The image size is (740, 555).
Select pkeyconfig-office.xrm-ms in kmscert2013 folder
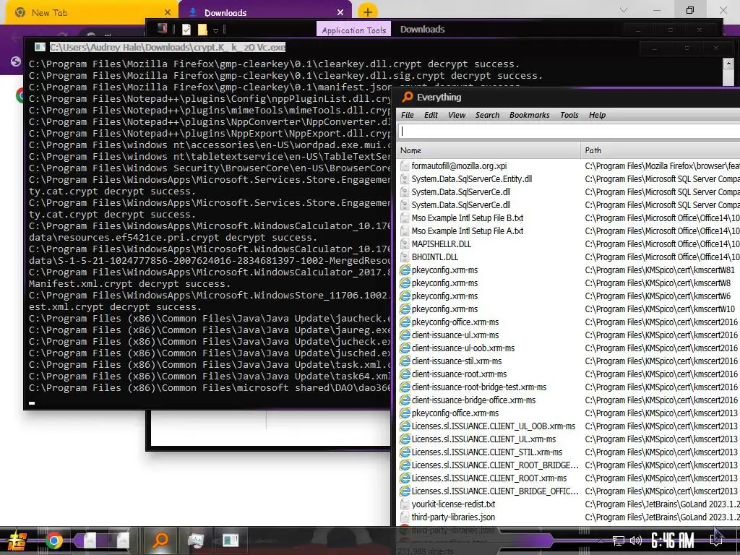coord(455,413)
